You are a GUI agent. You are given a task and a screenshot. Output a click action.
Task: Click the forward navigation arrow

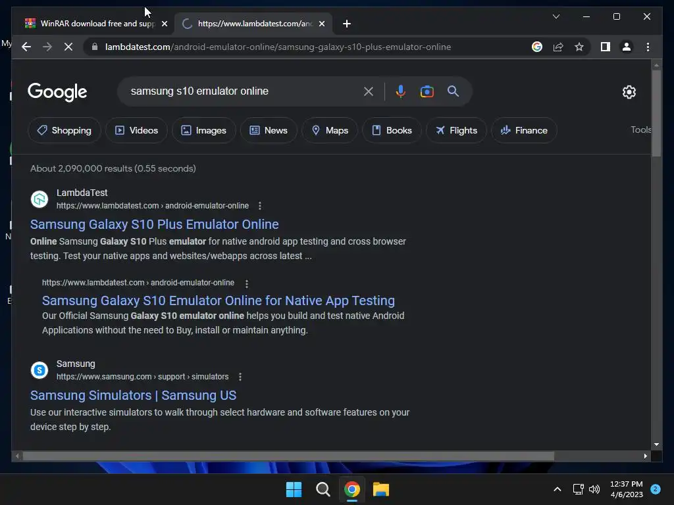point(47,47)
